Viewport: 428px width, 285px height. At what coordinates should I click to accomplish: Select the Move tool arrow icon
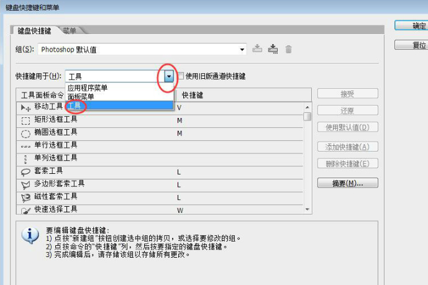tap(25, 108)
